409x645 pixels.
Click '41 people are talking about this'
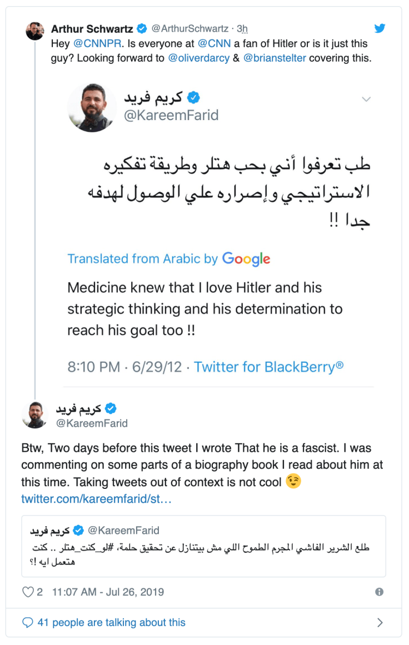pyautogui.click(x=111, y=622)
